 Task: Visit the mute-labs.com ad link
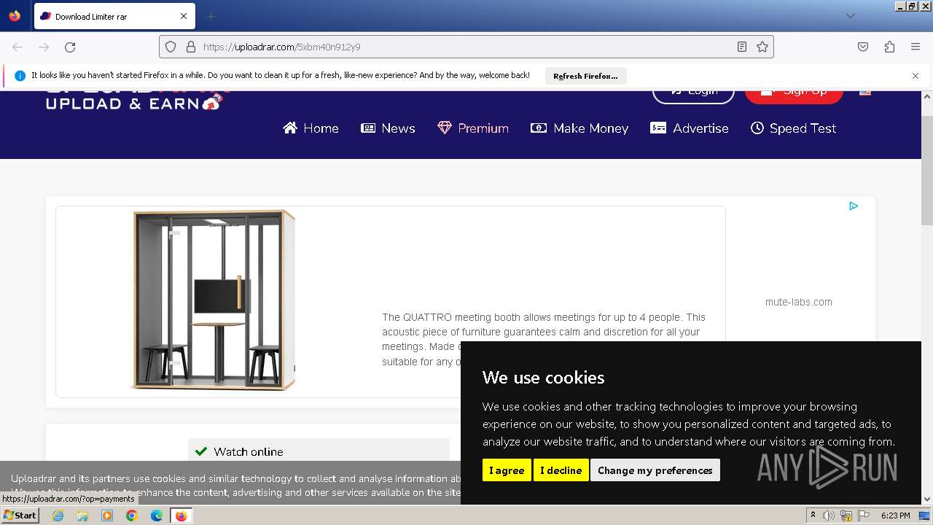798,302
